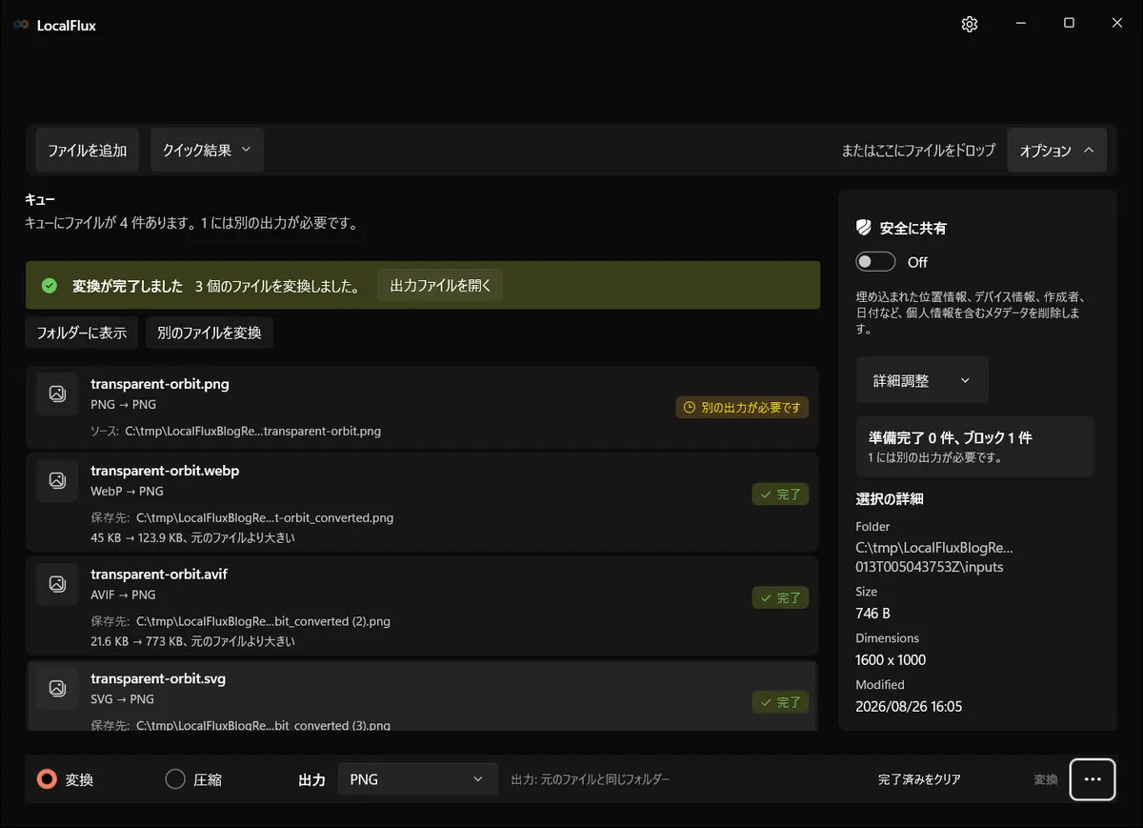Click 完了 badge on transparent-orbit.avif row
Screen dimensions: 1143x828
[x=780, y=598]
